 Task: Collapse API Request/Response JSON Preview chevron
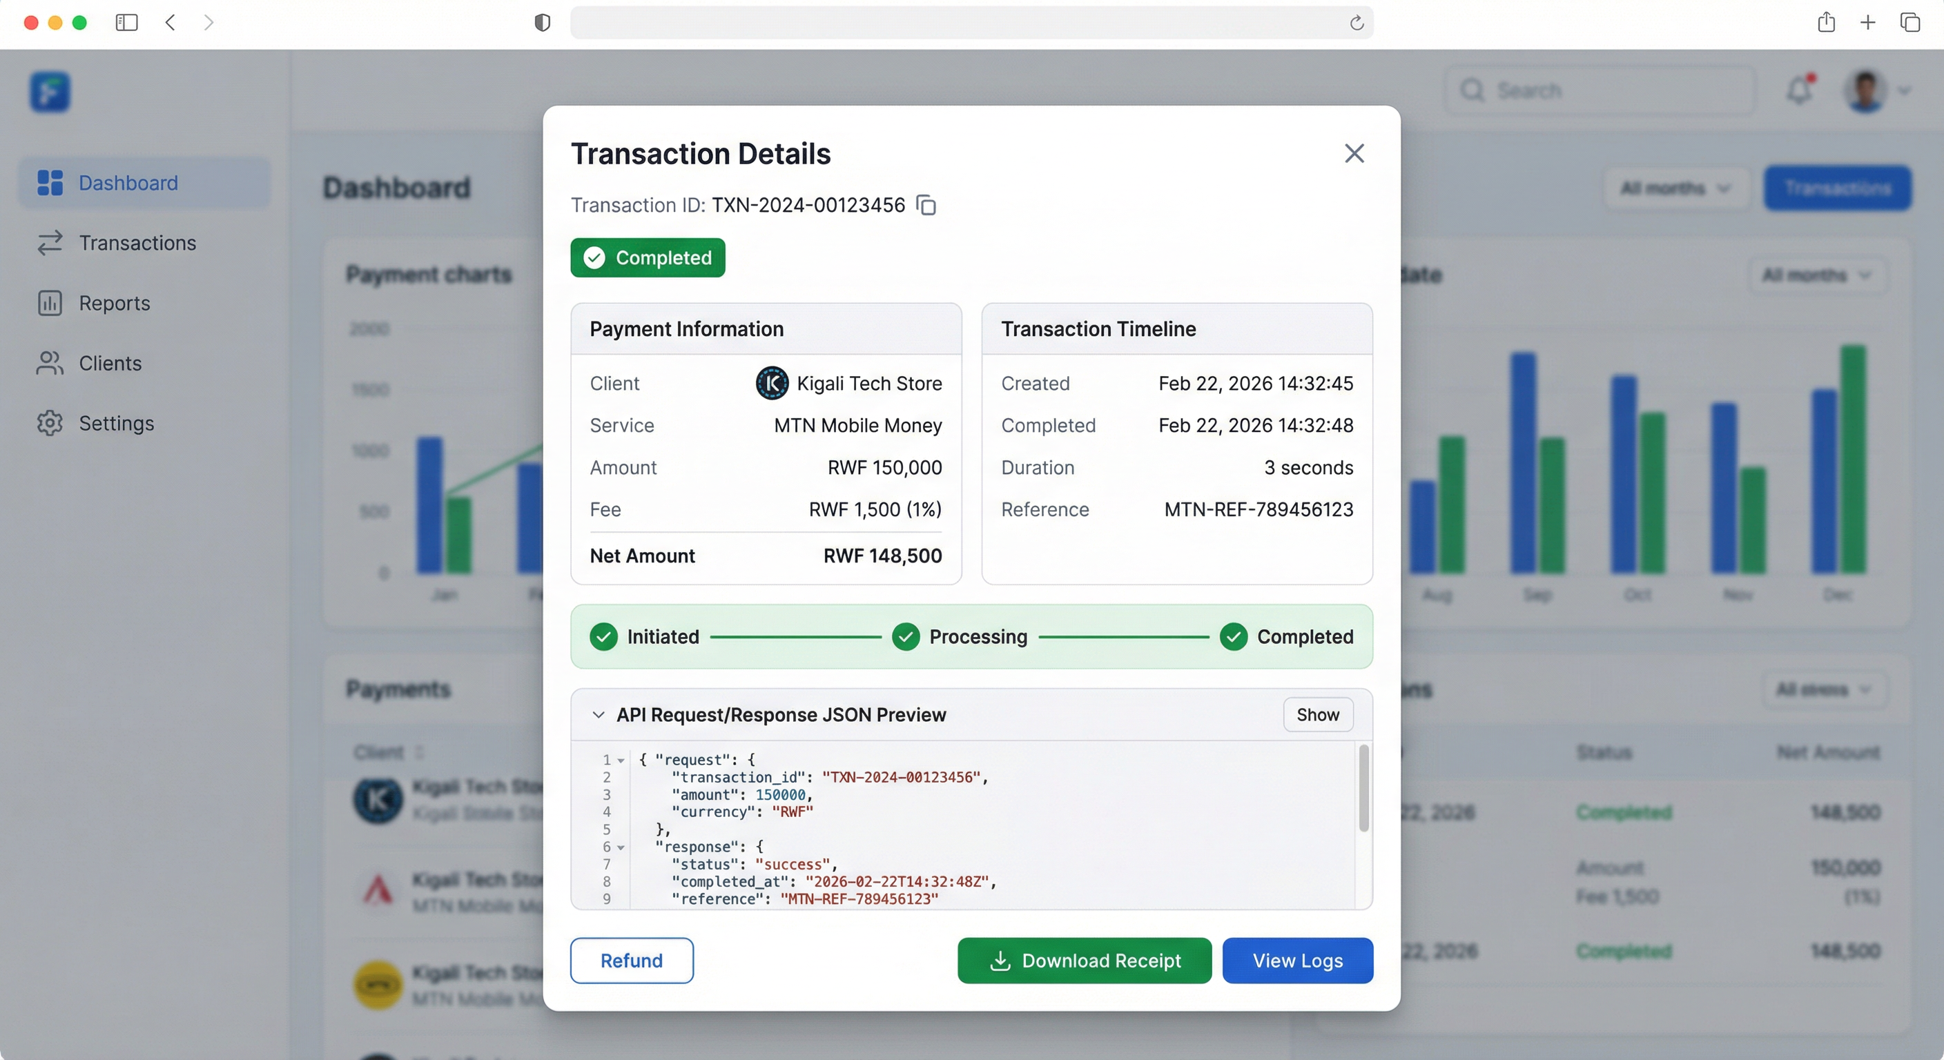point(599,714)
